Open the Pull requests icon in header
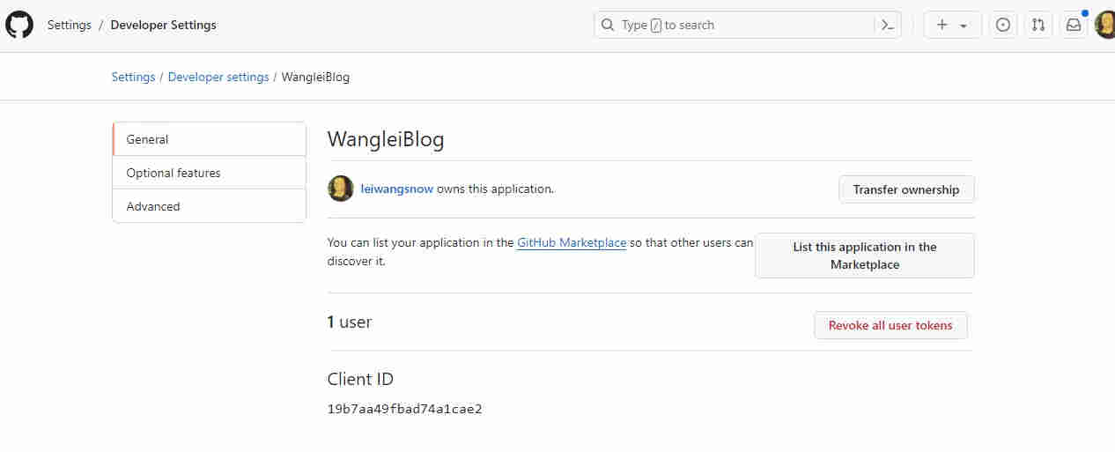 click(1038, 26)
